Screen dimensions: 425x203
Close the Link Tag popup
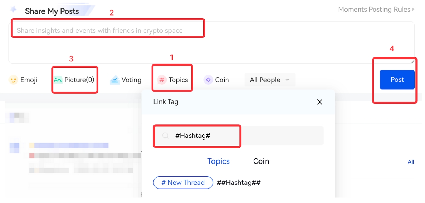click(x=320, y=102)
